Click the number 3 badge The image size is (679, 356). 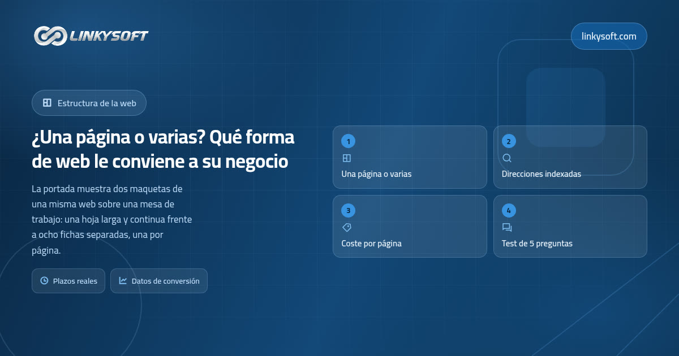pos(348,211)
